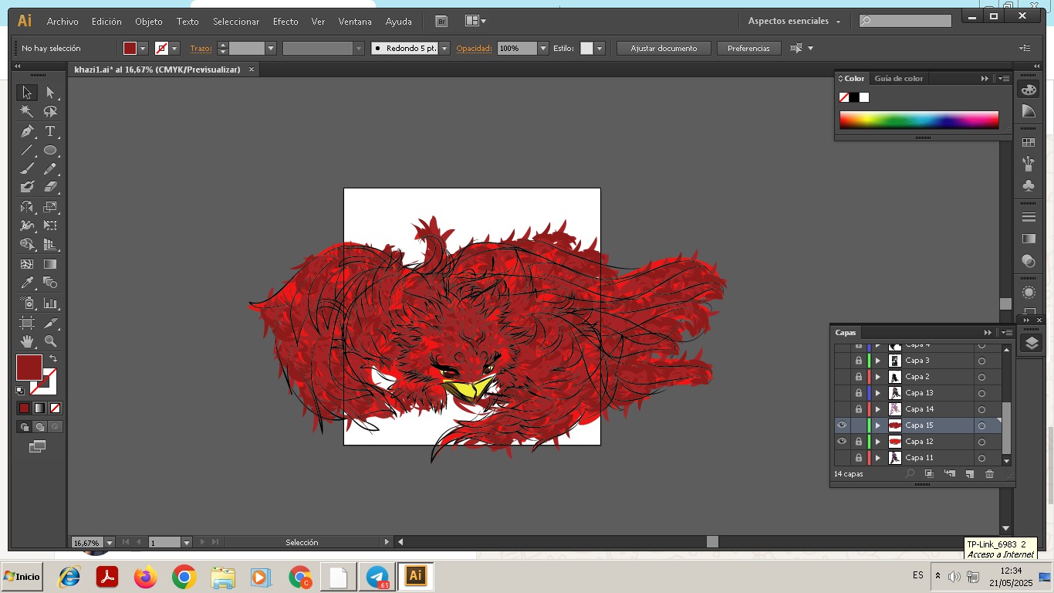Open Redondo 5 pt. brush dropdown
The image size is (1054, 593).
444,48
